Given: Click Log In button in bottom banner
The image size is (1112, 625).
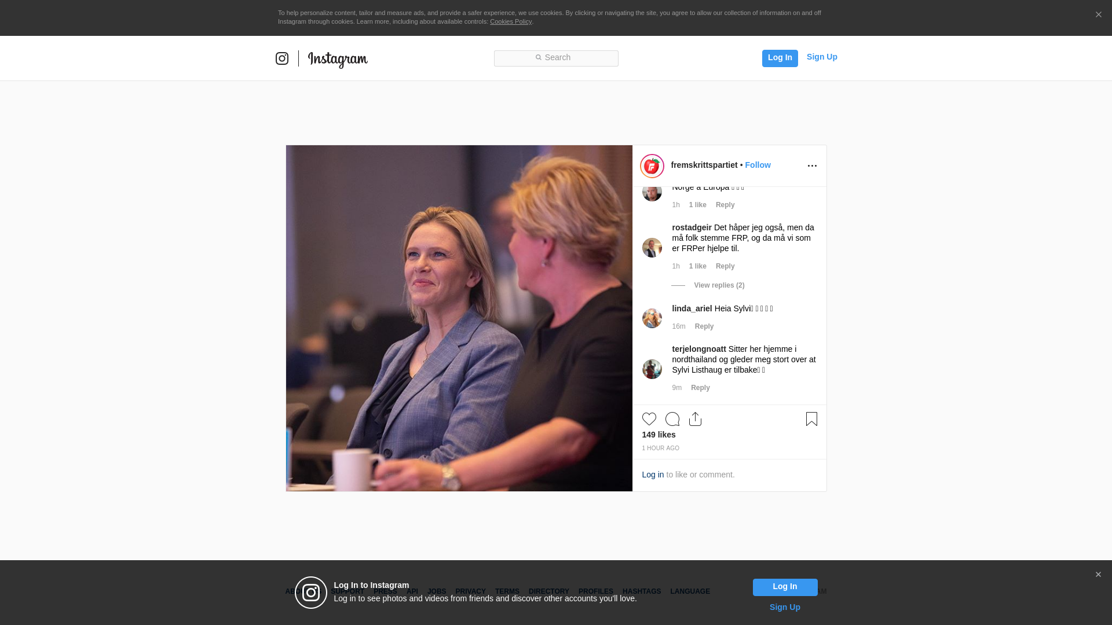Looking at the screenshot, I should [x=785, y=587].
